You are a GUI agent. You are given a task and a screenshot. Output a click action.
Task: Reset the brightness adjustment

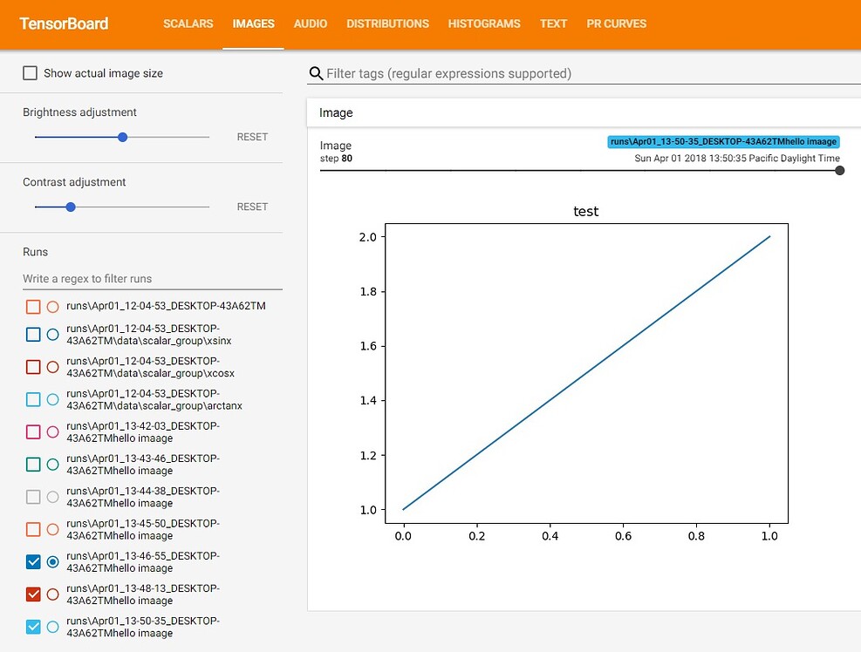point(252,137)
